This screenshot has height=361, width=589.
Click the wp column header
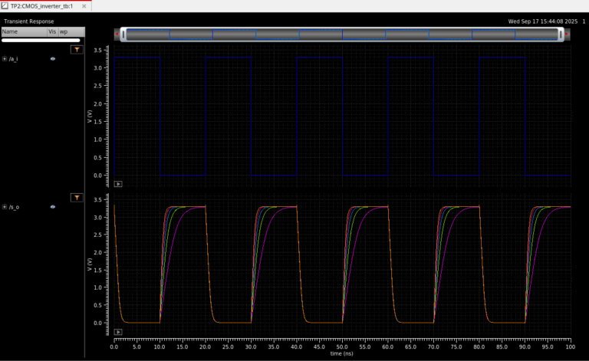[x=64, y=31]
